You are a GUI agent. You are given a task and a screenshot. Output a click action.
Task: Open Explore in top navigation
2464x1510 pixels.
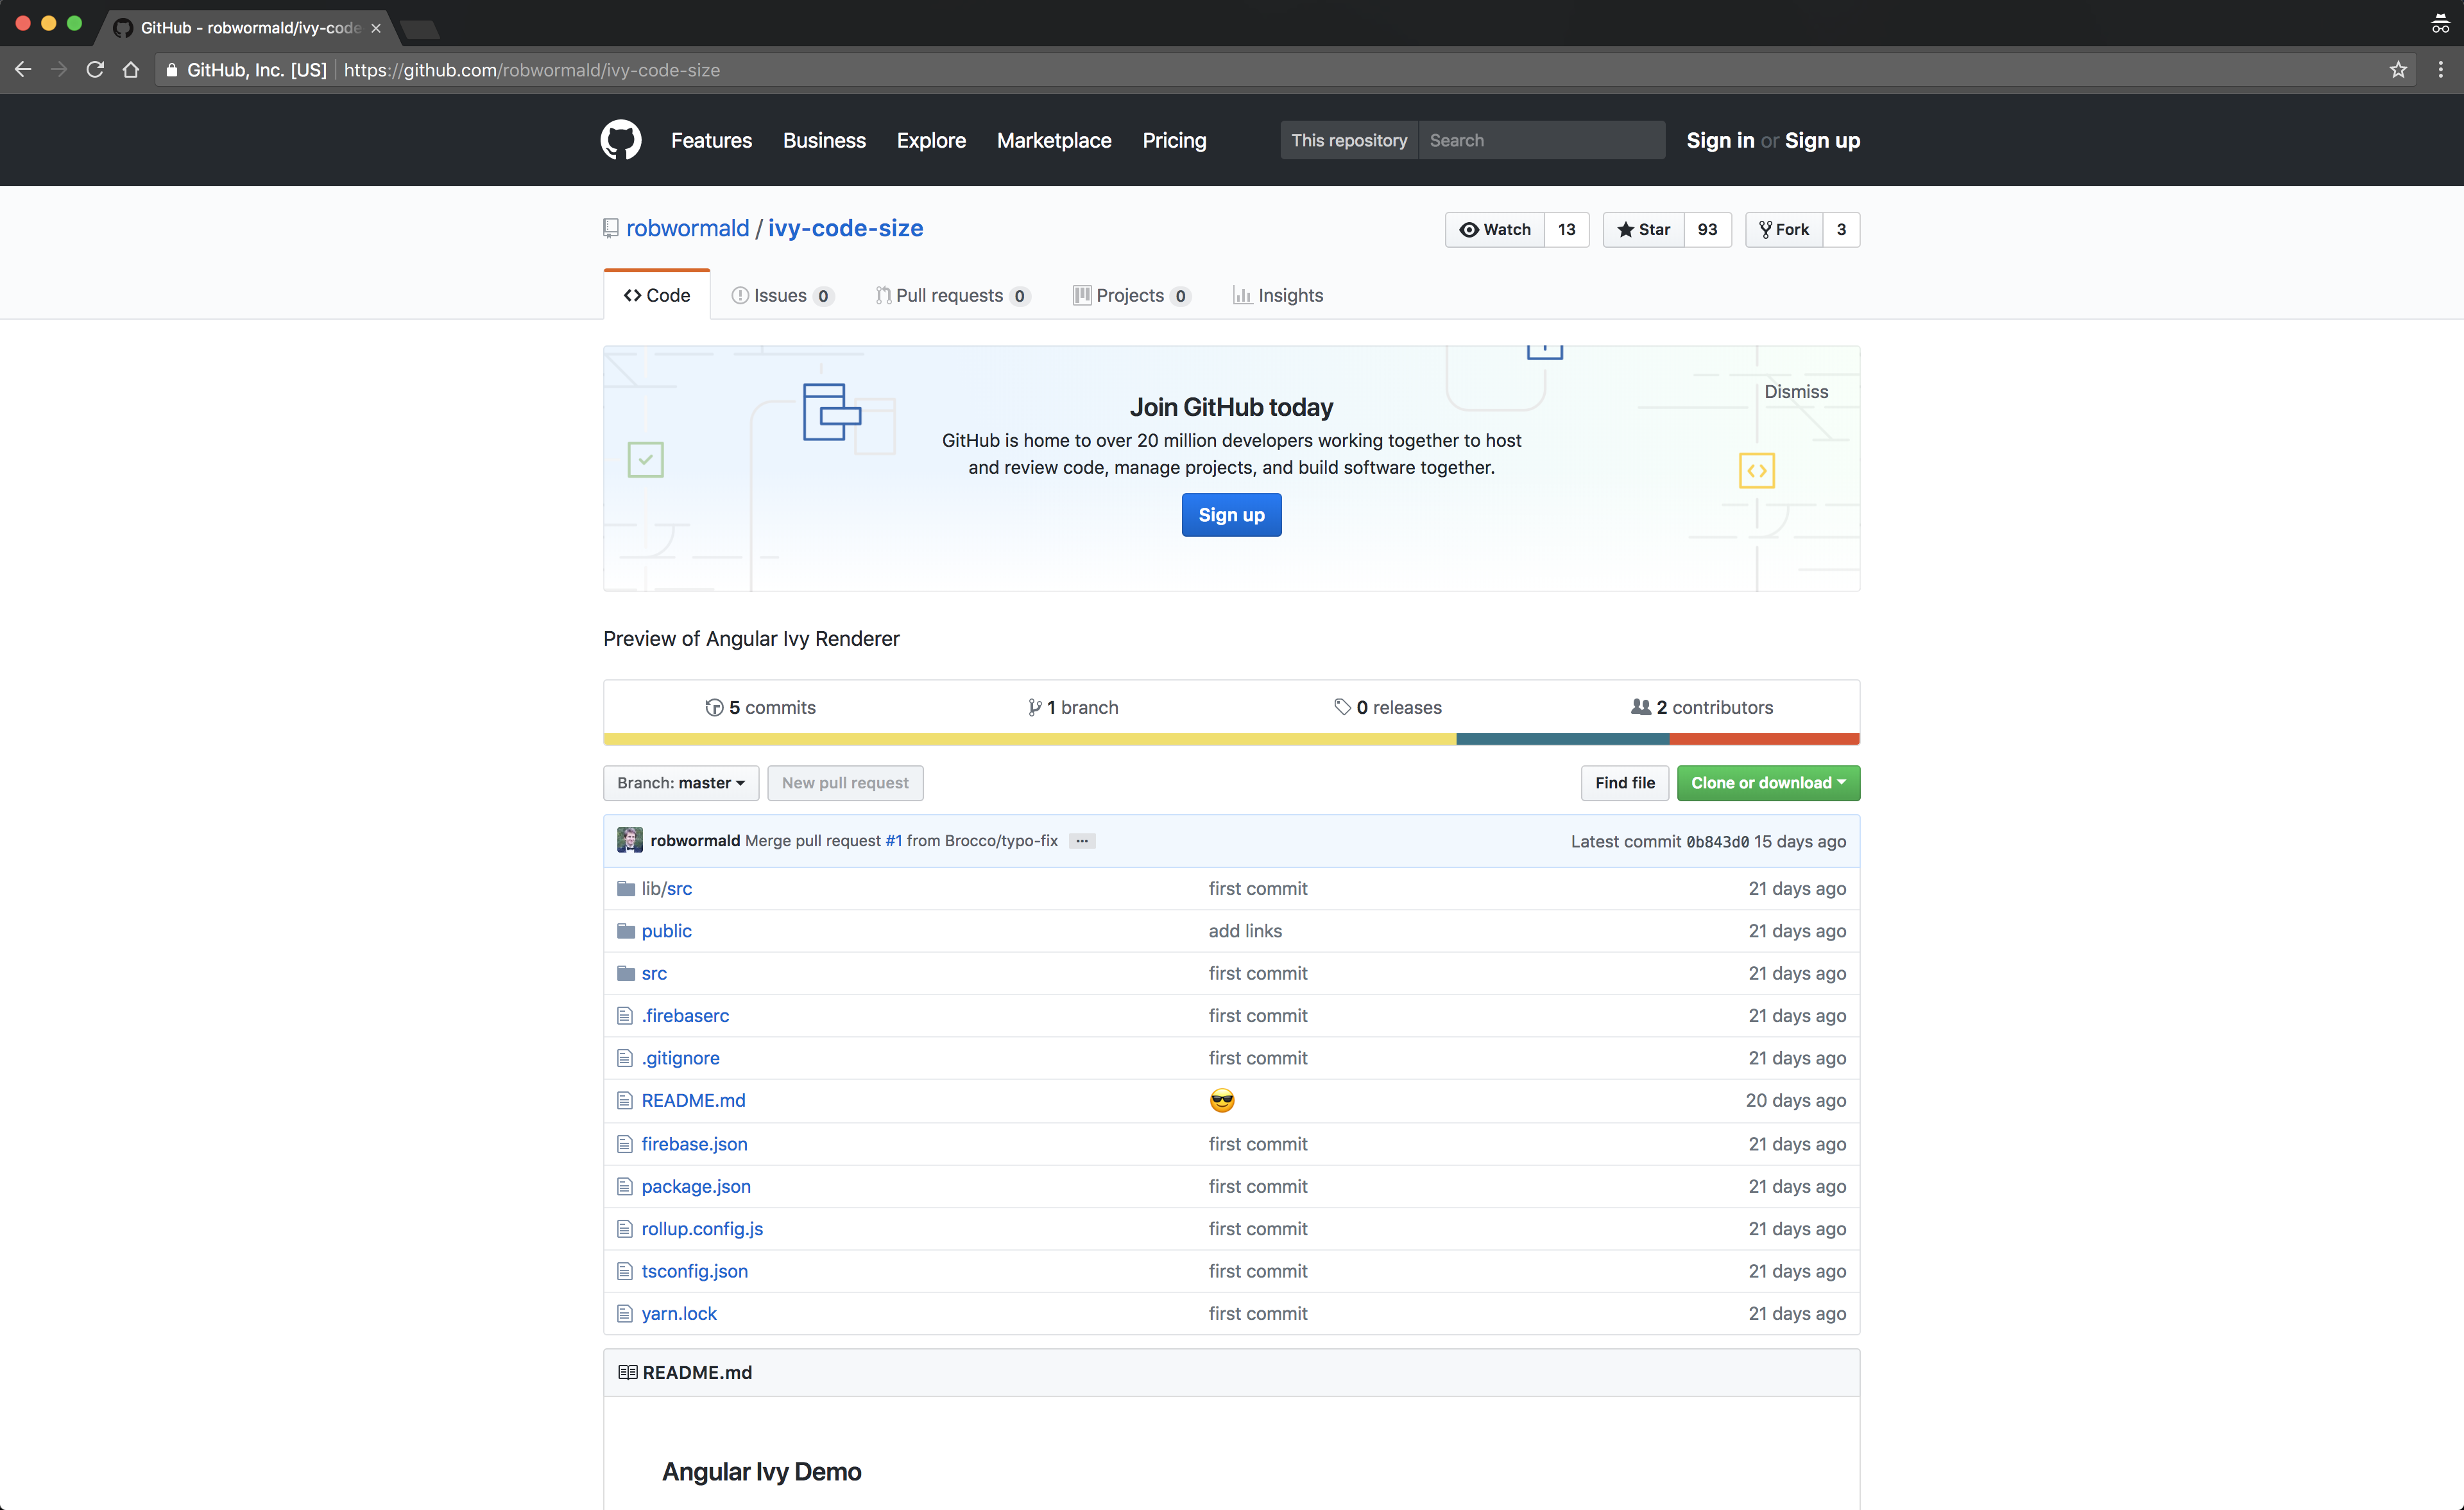pyautogui.click(x=931, y=140)
